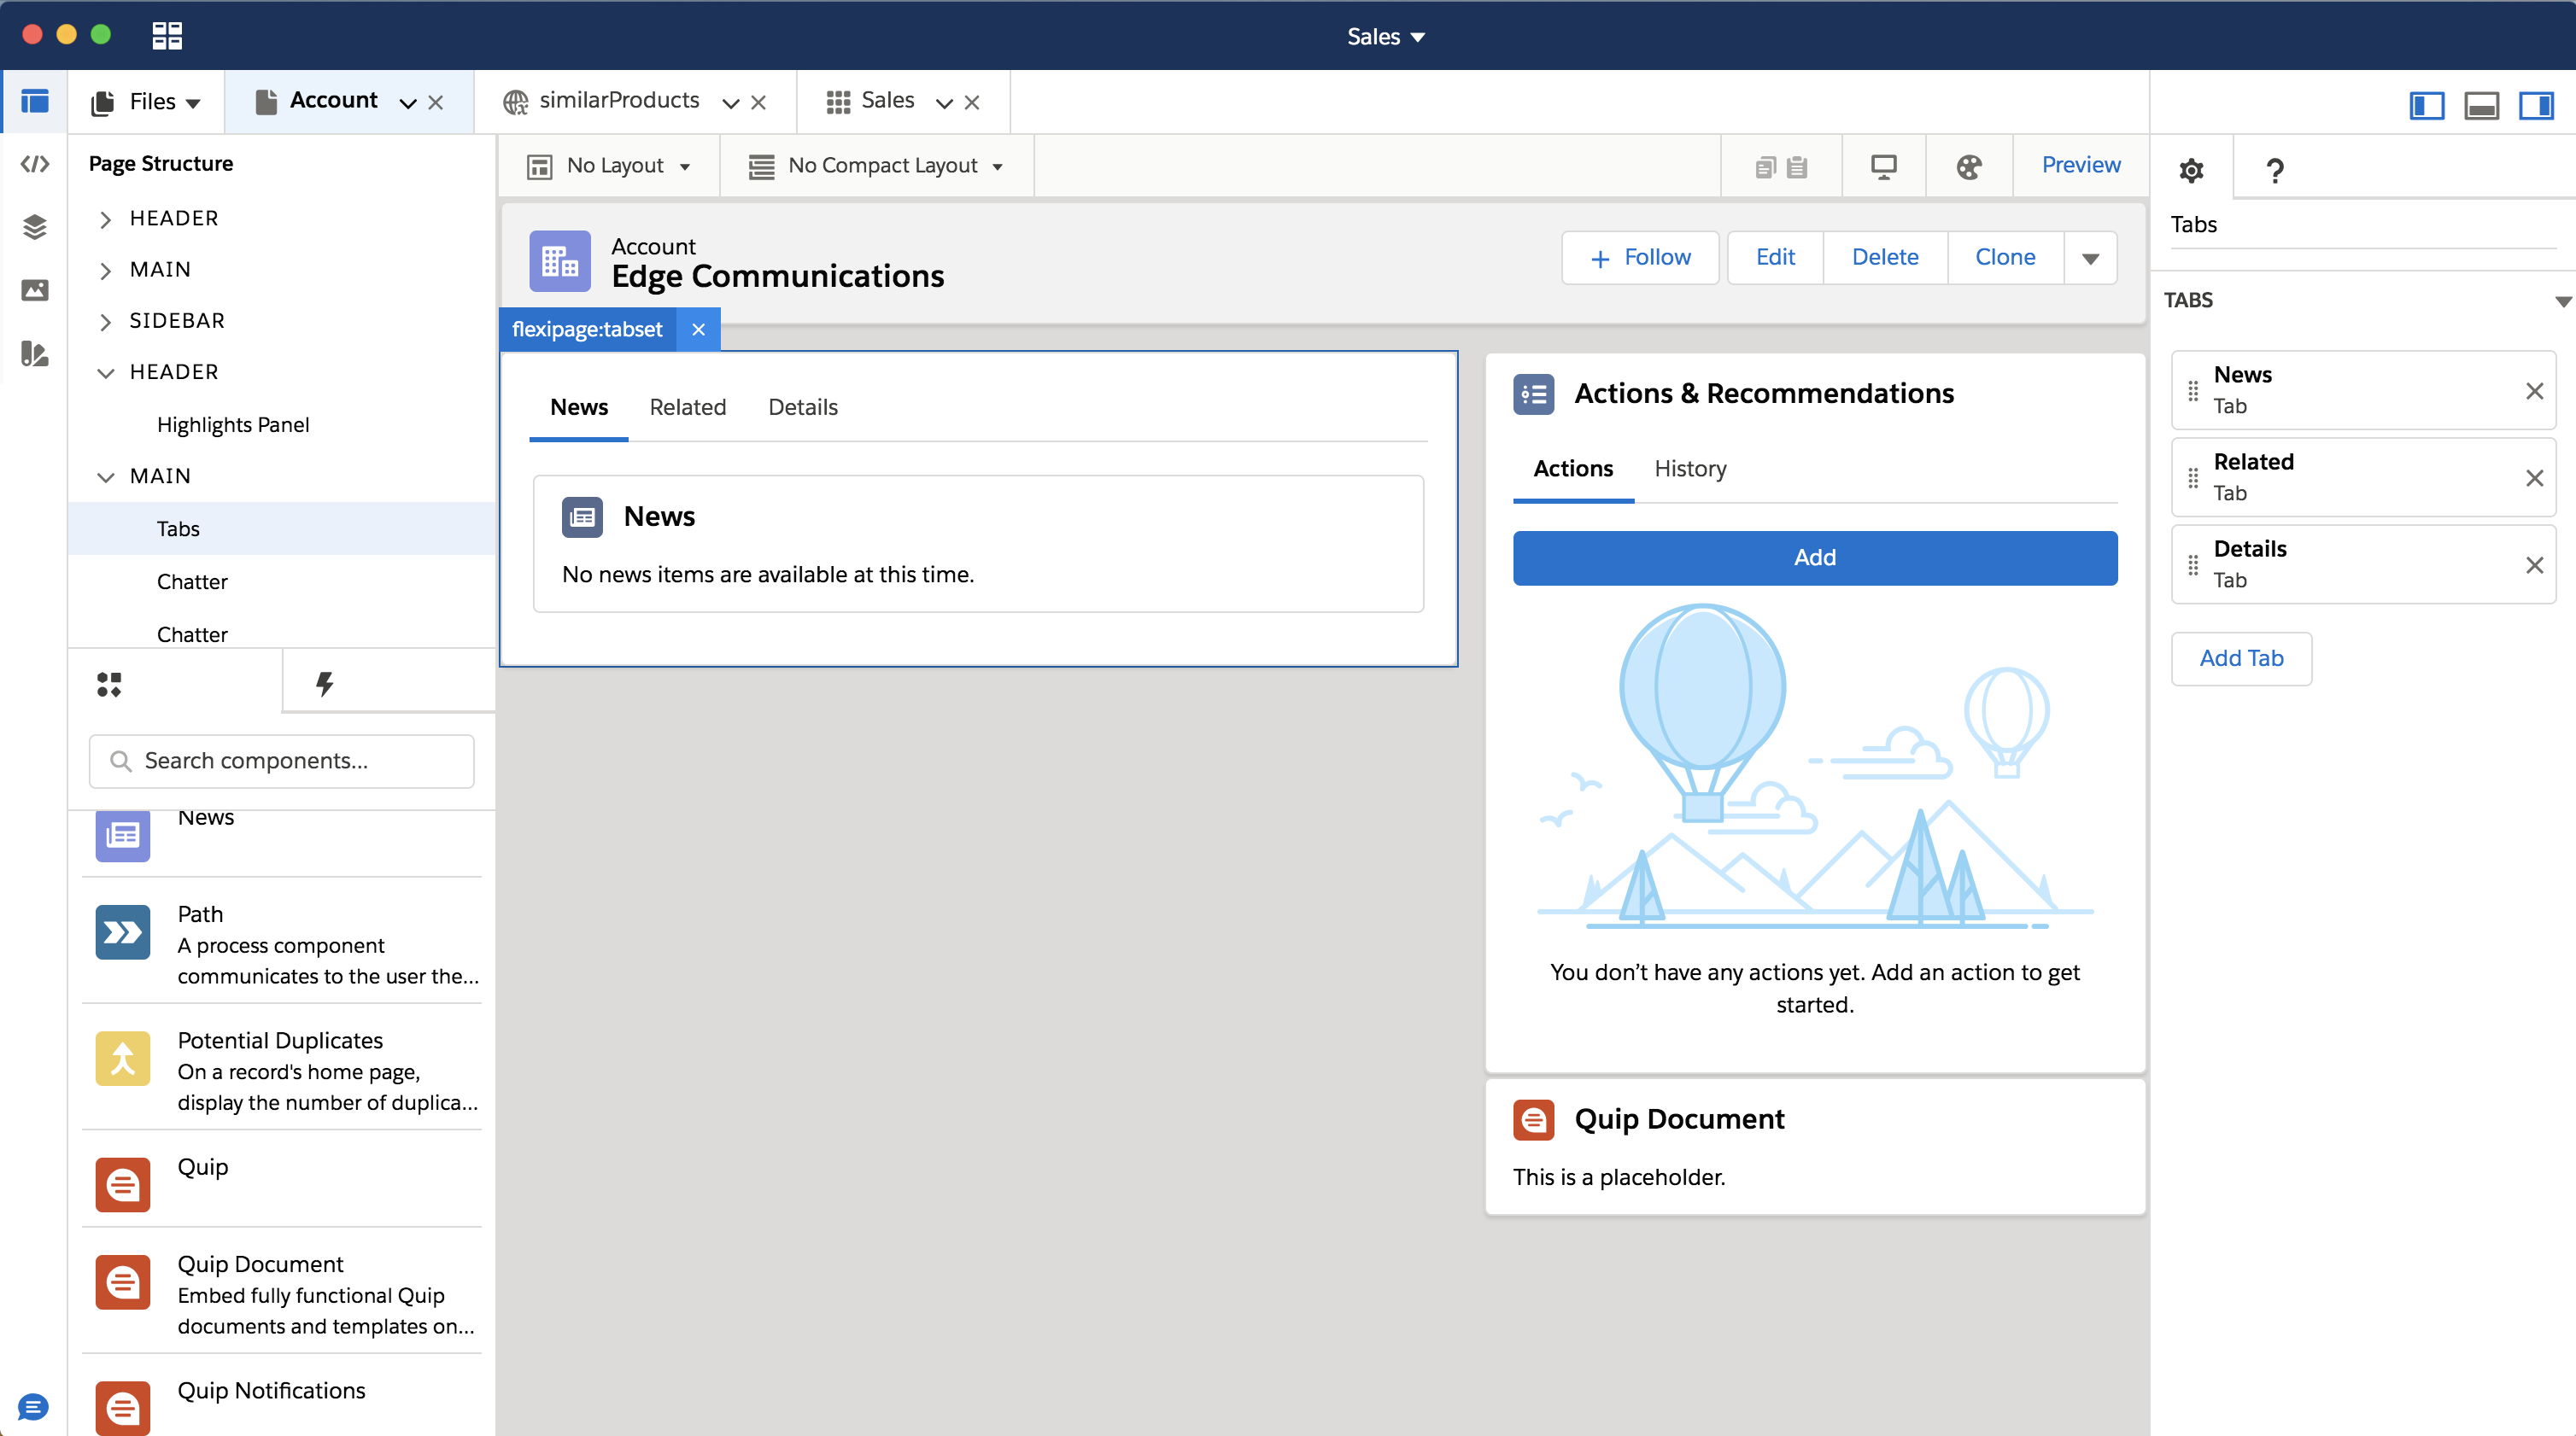The width and height of the screenshot is (2576, 1436).
Task: Switch to the History tab in Actions & Recommendations
Action: coord(1689,469)
